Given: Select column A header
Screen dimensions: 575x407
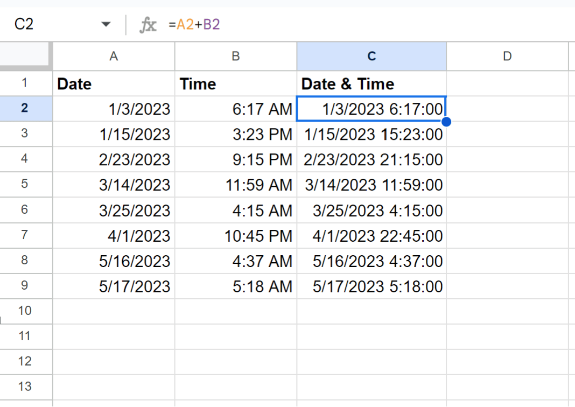Looking at the screenshot, I should tap(114, 57).
